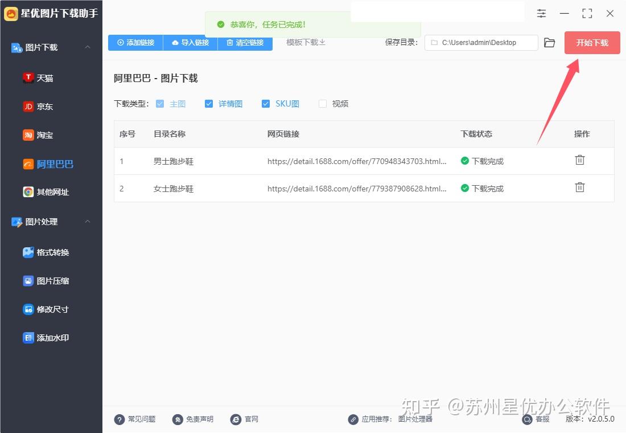The height and width of the screenshot is (433, 626).
Task: Click the 开始下载 button
Action: [592, 42]
